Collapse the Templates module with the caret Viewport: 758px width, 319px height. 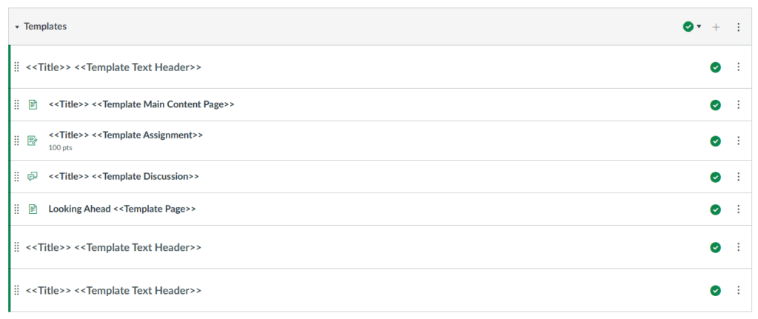tap(17, 27)
